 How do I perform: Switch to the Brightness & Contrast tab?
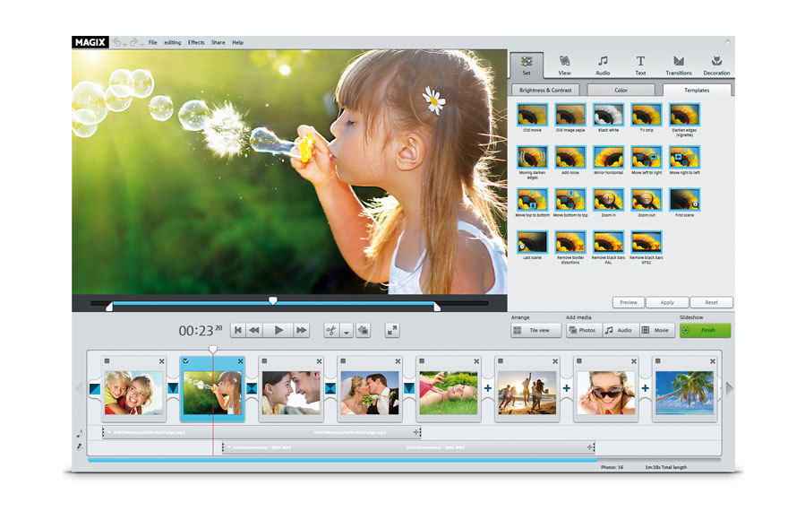[x=545, y=90]
